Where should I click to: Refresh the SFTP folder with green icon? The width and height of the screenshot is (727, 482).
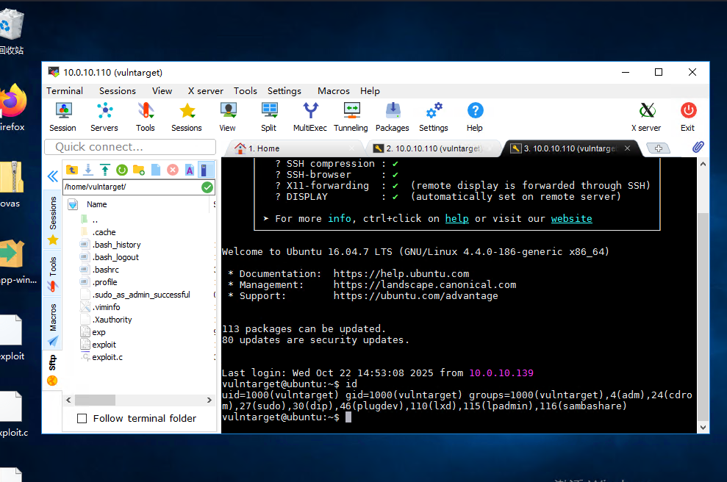pyautogui.click(x=121, y=170)
